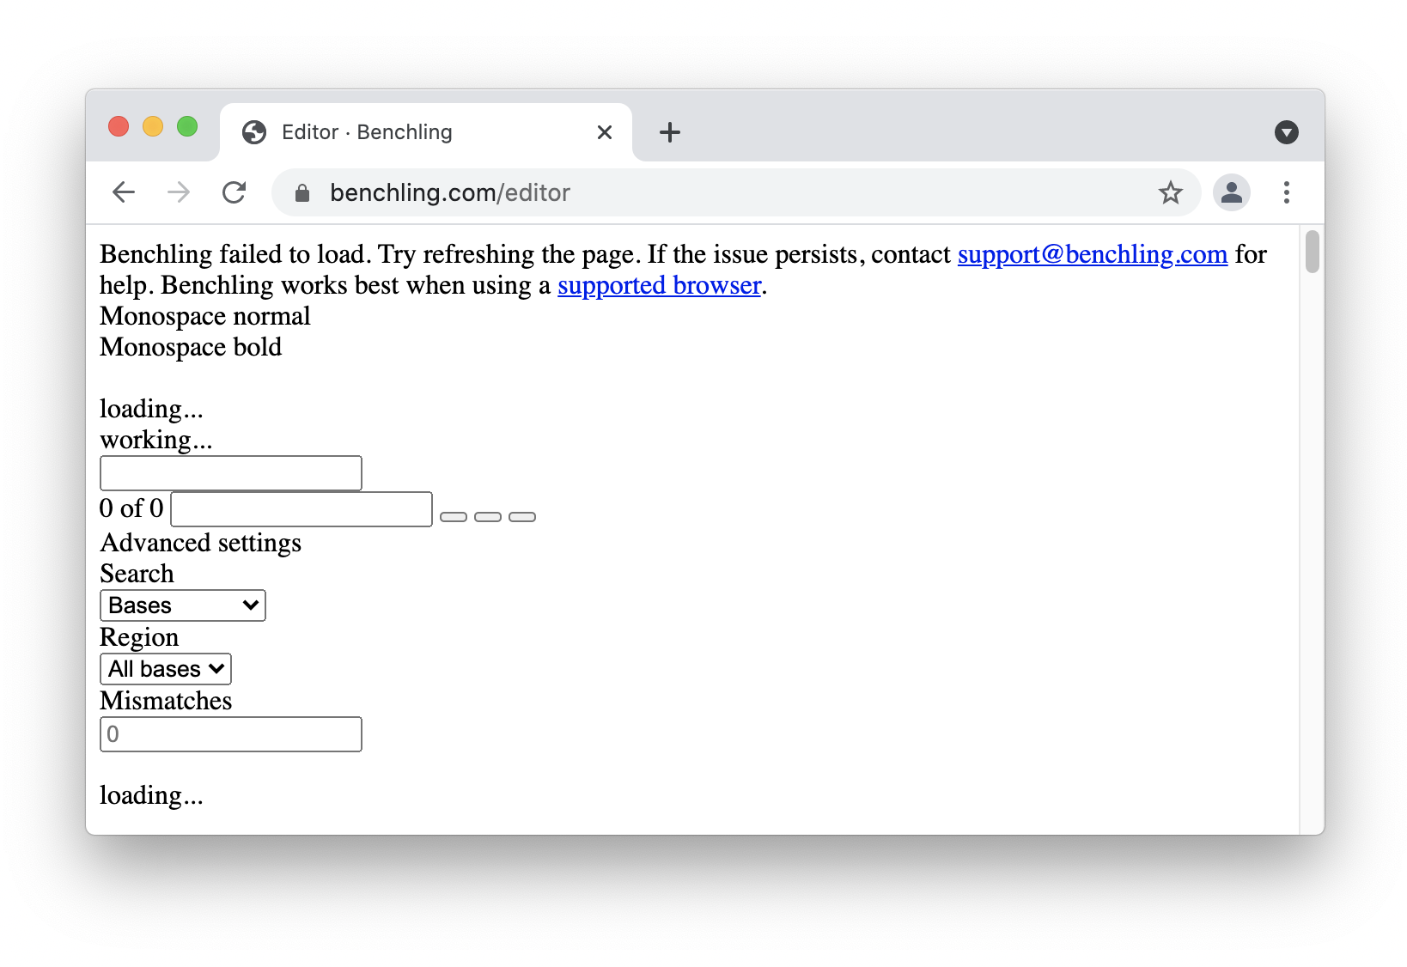Click the third small button after the search field
The height and width of the screenshot is (967, 1407).
[522, 517]
